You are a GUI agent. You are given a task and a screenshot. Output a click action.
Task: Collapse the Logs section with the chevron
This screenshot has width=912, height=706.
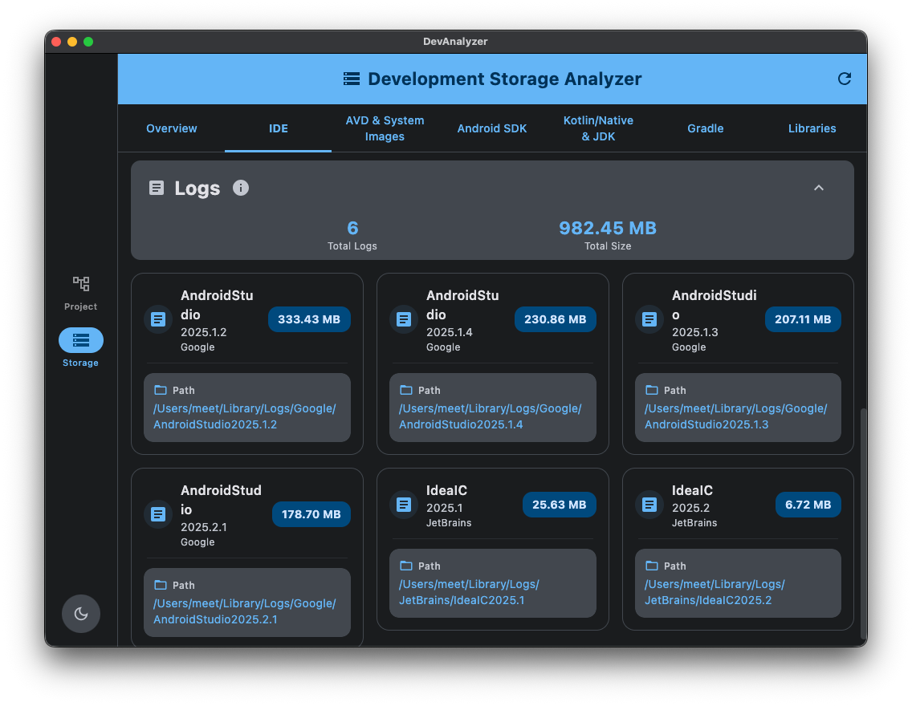(x=818, y=188)
